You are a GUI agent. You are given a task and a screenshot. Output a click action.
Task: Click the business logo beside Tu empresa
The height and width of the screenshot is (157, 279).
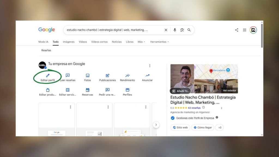coord(42,65)
